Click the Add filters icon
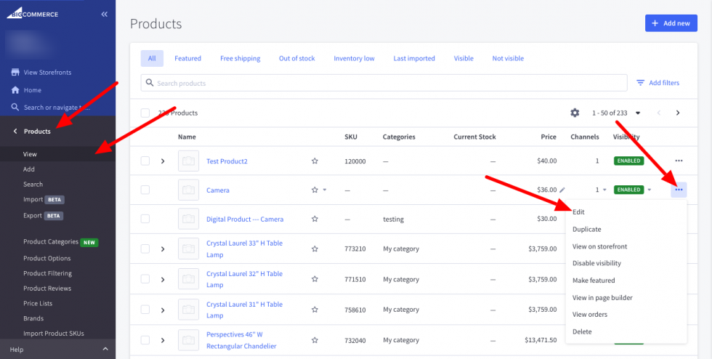Viewport: 712px width, 359px height. (x=640, y=83)
